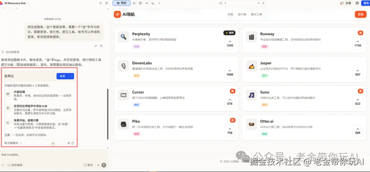Click the Runway clapperboard icon
The height and width of the screenshot is (172, 370).
251,37
